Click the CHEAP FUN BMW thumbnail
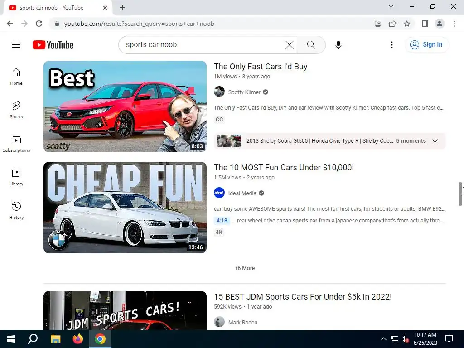Viewport: 464px width, 348px height. [125, 208]
